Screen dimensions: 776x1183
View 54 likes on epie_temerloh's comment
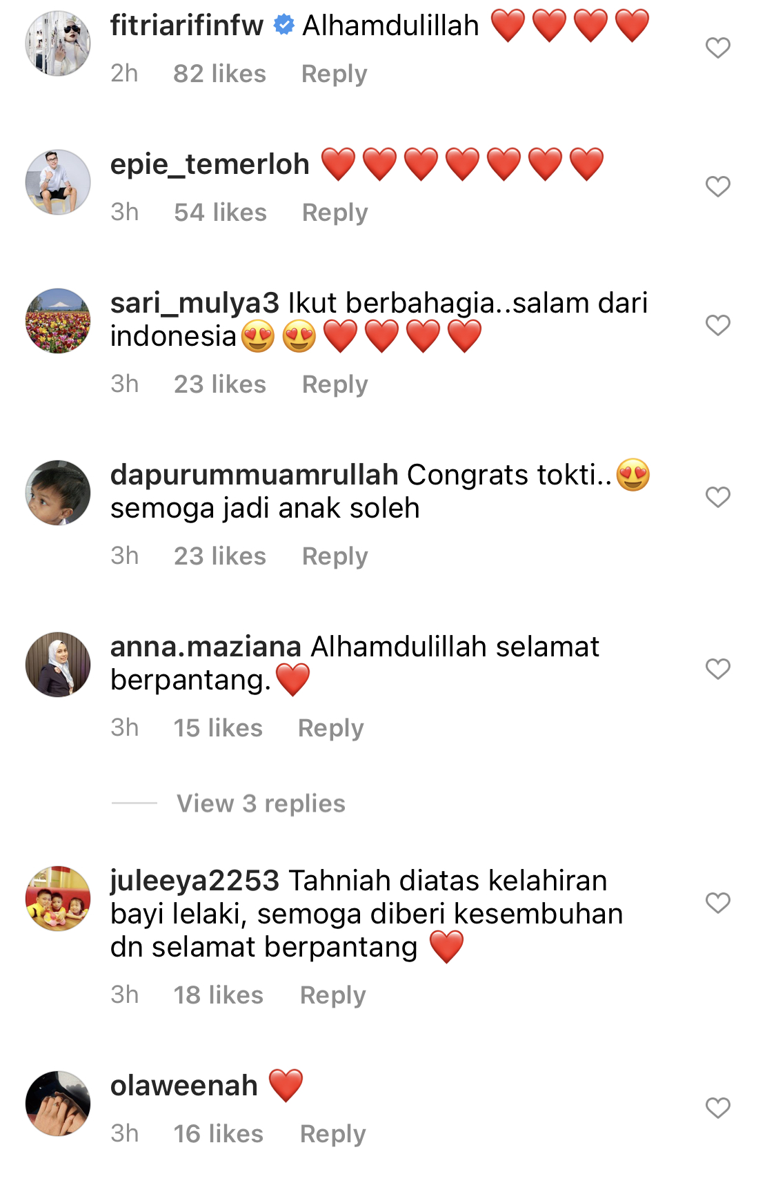220,213
